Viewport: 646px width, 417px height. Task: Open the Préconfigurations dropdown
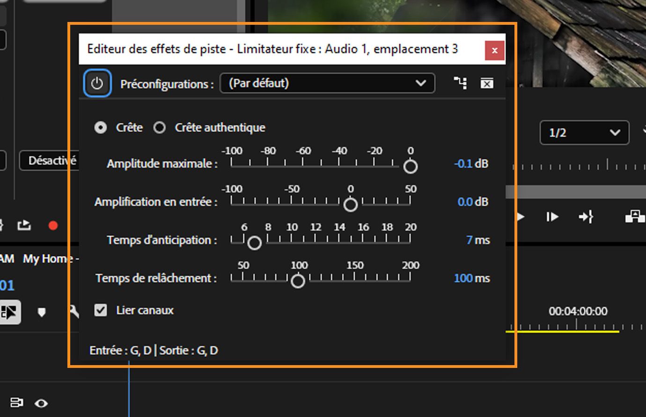click(327, 83)
